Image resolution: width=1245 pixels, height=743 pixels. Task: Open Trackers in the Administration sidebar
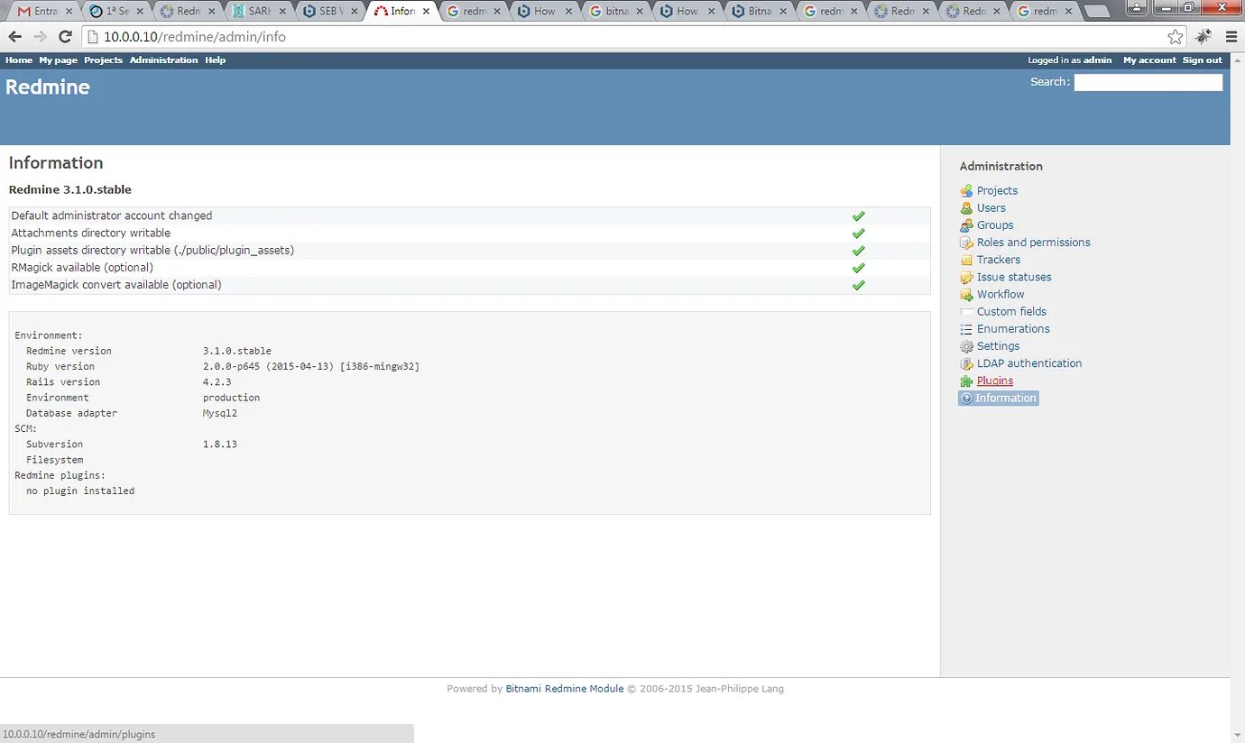[999, 260]
